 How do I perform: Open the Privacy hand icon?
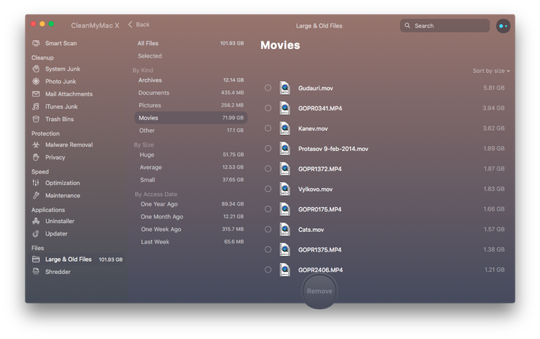click(x=36, y=157)
